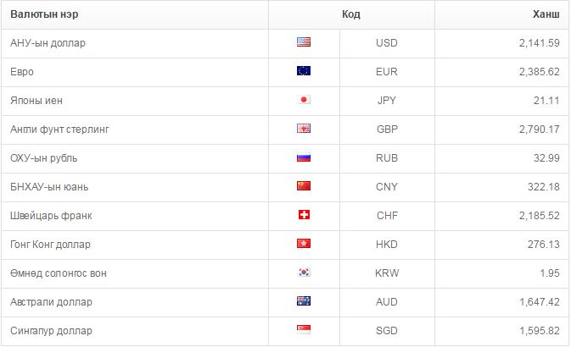Select the Russian flag icon
The height and width of the screenshot is (347, 571).
click(304, 157)
